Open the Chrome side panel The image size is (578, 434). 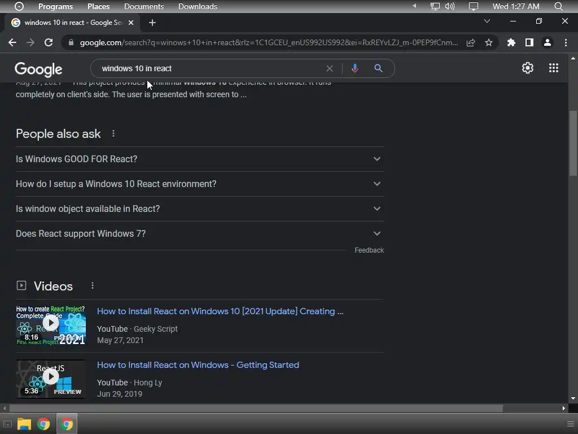tap(529, 43)
